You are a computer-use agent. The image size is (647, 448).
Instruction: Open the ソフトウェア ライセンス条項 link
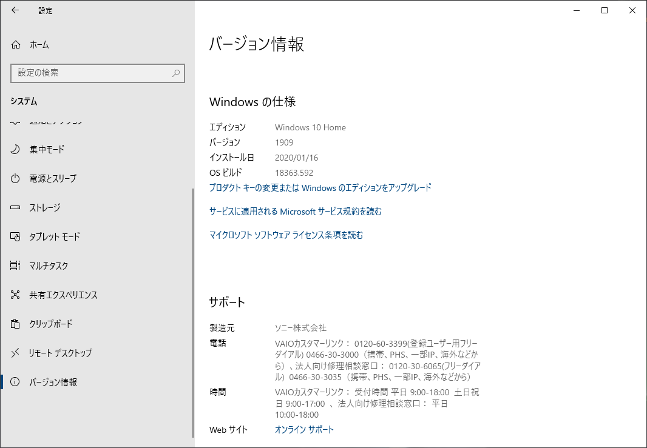coord(286,235)
